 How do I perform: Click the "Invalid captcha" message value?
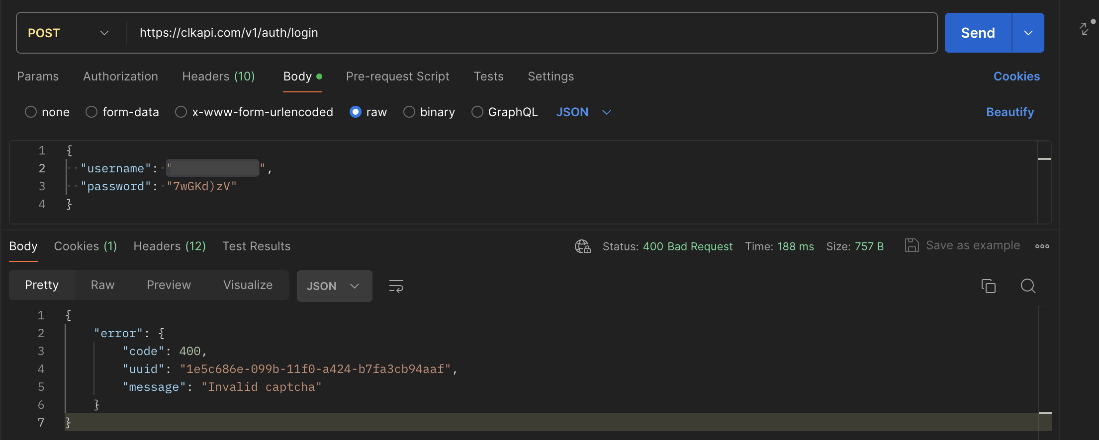point(262,387)
